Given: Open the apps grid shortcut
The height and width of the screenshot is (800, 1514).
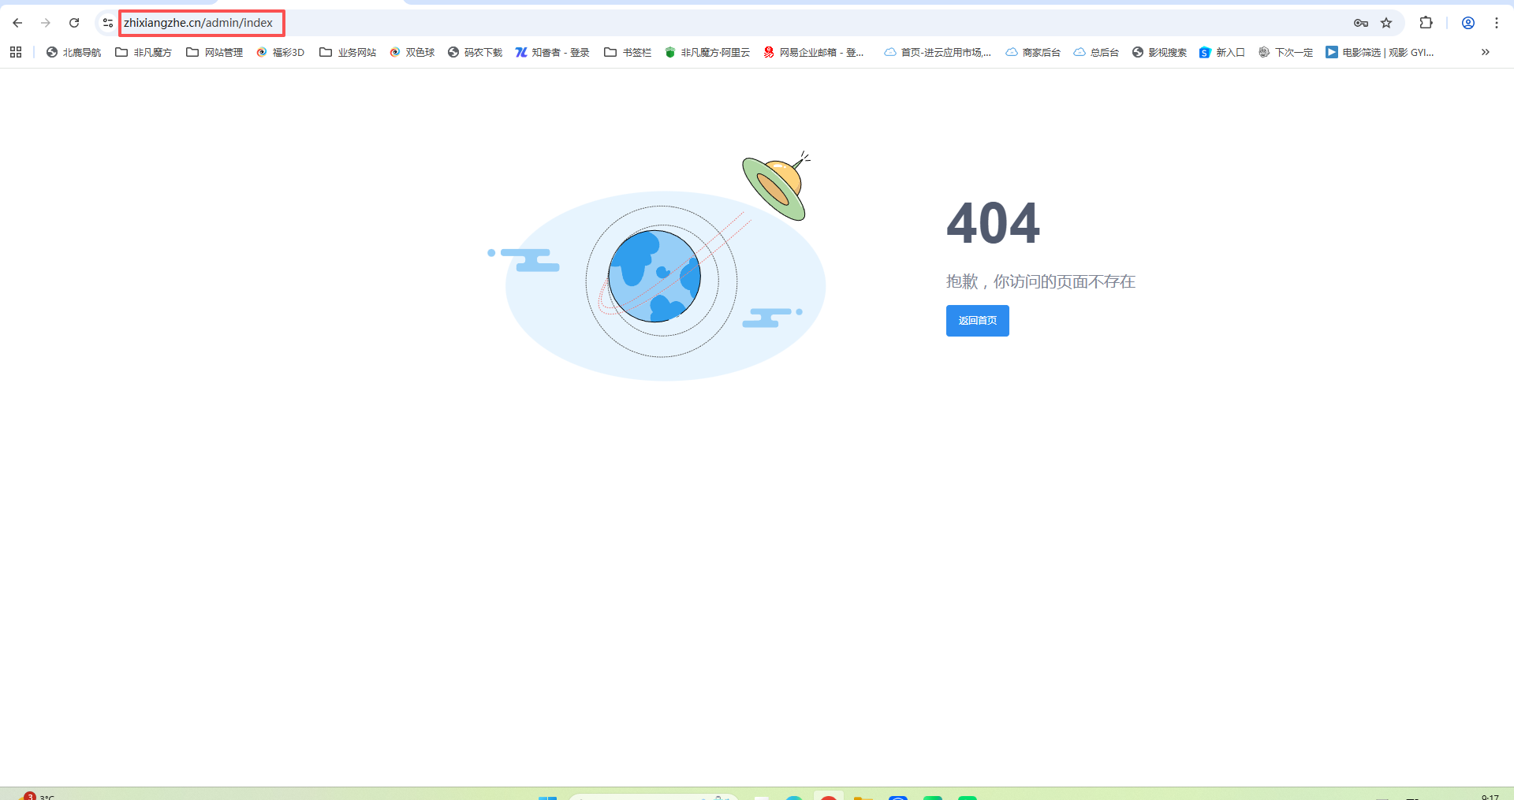Looking at the screenshot, I should 16,52.
